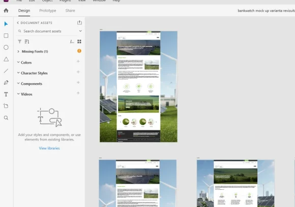The width and height of the screenshot is (295, 207).
Task: Select the Artboard tool
Action: (6, 106)
